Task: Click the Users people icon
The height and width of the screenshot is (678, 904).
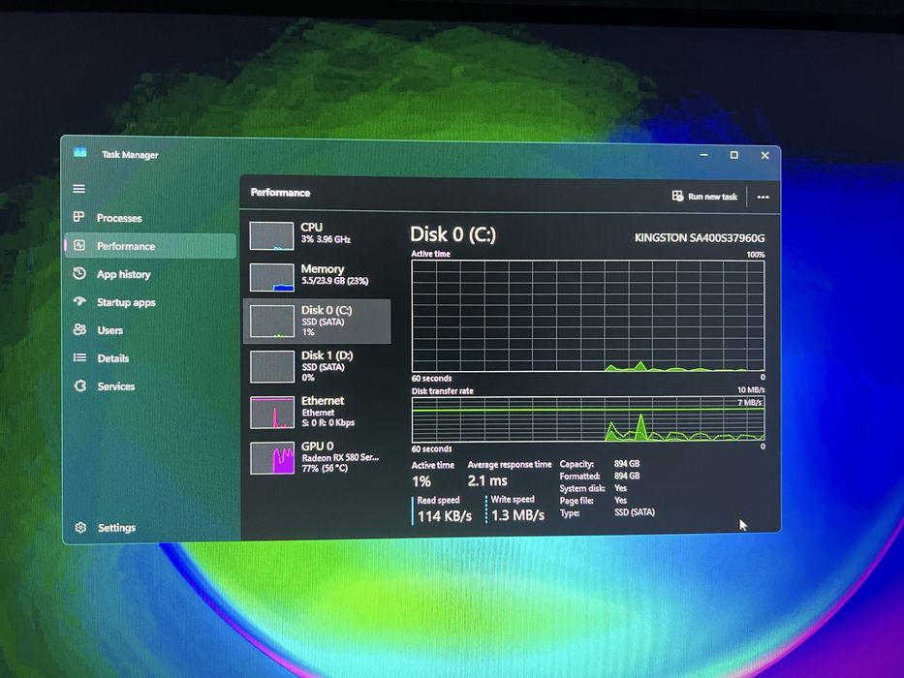Action: (79, 329)
